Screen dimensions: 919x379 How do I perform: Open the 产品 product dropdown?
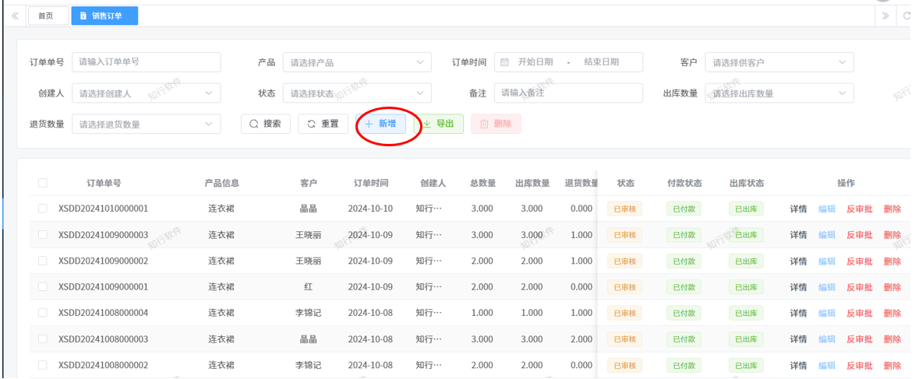click(x=357, y=62)
